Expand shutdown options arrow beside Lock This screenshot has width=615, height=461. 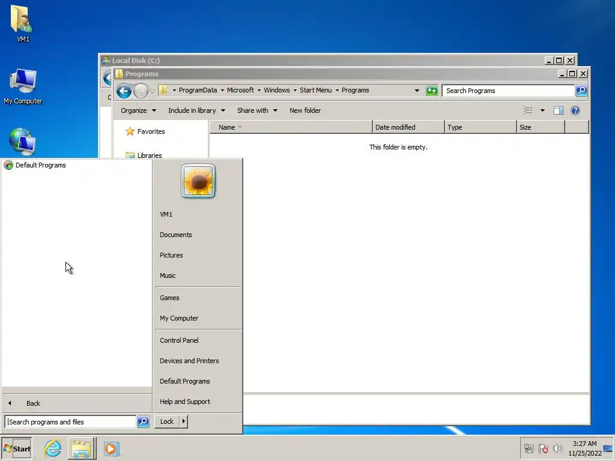tap(184, 421)
